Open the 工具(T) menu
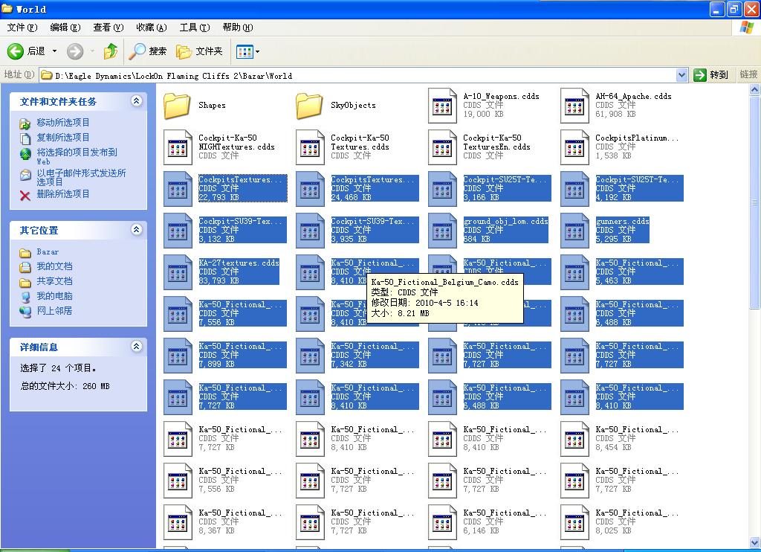The height and width of the screenshot is (552, 761). (x=195, y=28)
